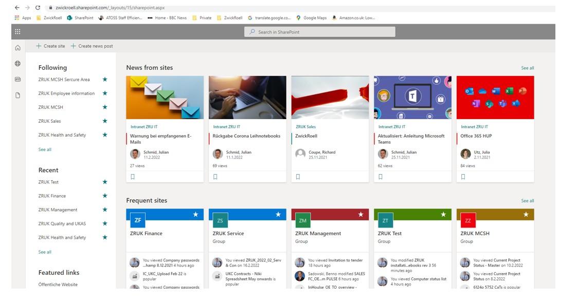Screen dimensions: 577x302
Task: Toggle star on ZRUK Finance site card
Action: tap(196, 215)
